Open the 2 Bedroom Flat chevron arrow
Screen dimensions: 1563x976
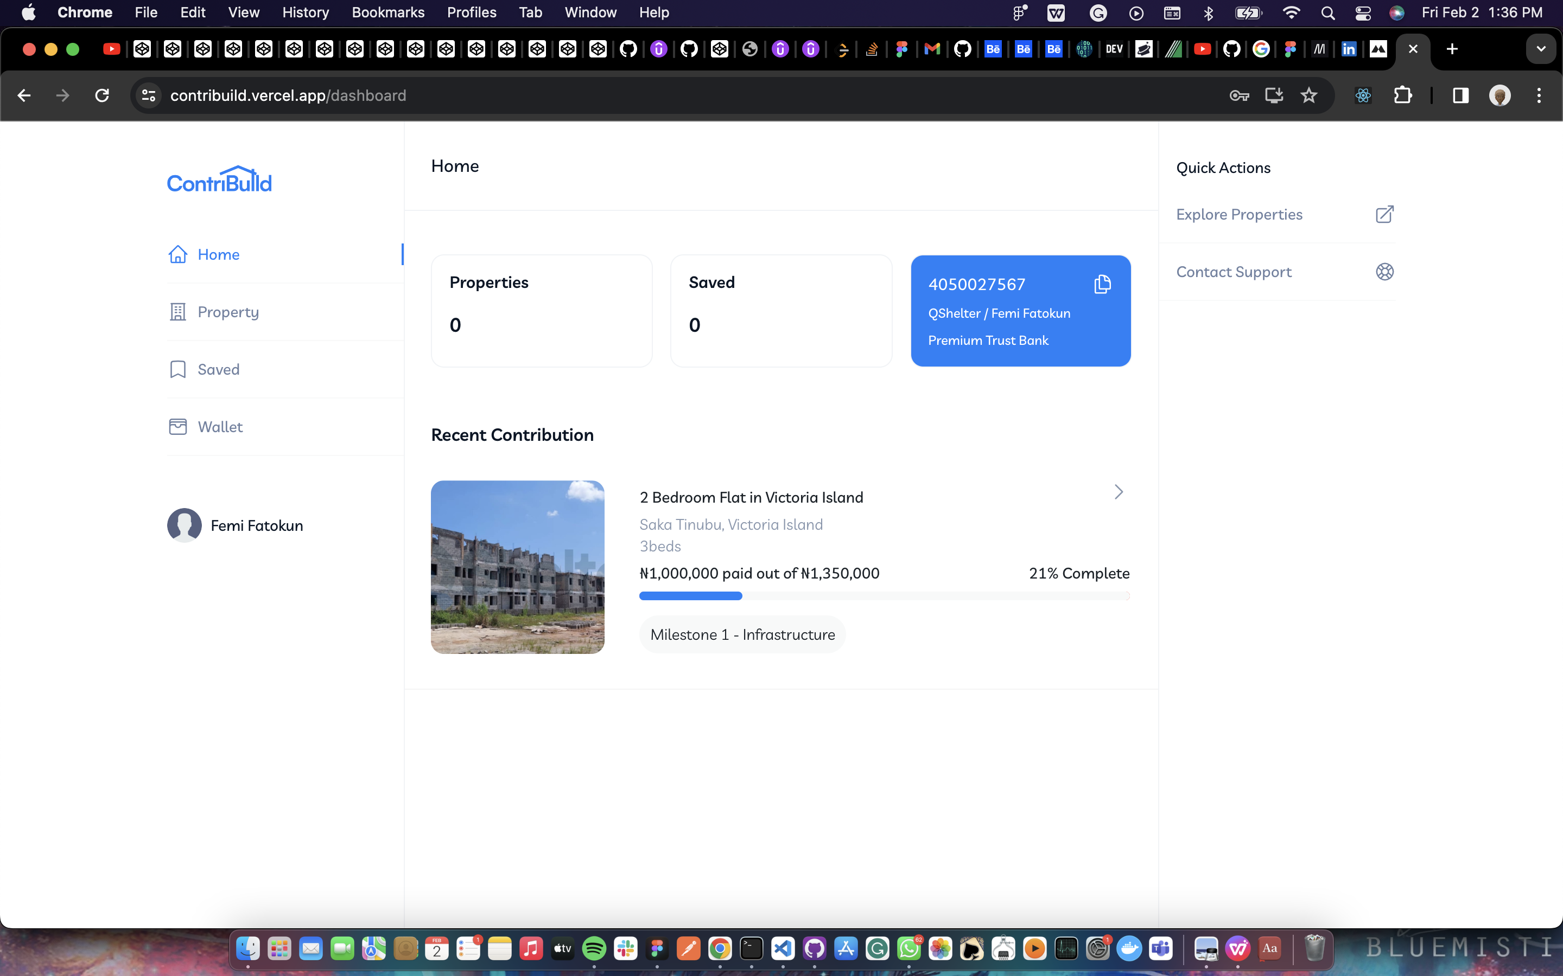[x=1119, y=492]
